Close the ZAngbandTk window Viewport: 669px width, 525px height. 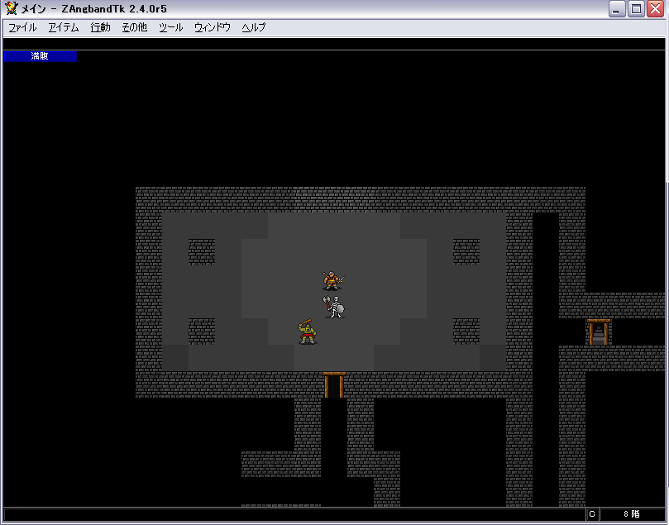point(655,9)
